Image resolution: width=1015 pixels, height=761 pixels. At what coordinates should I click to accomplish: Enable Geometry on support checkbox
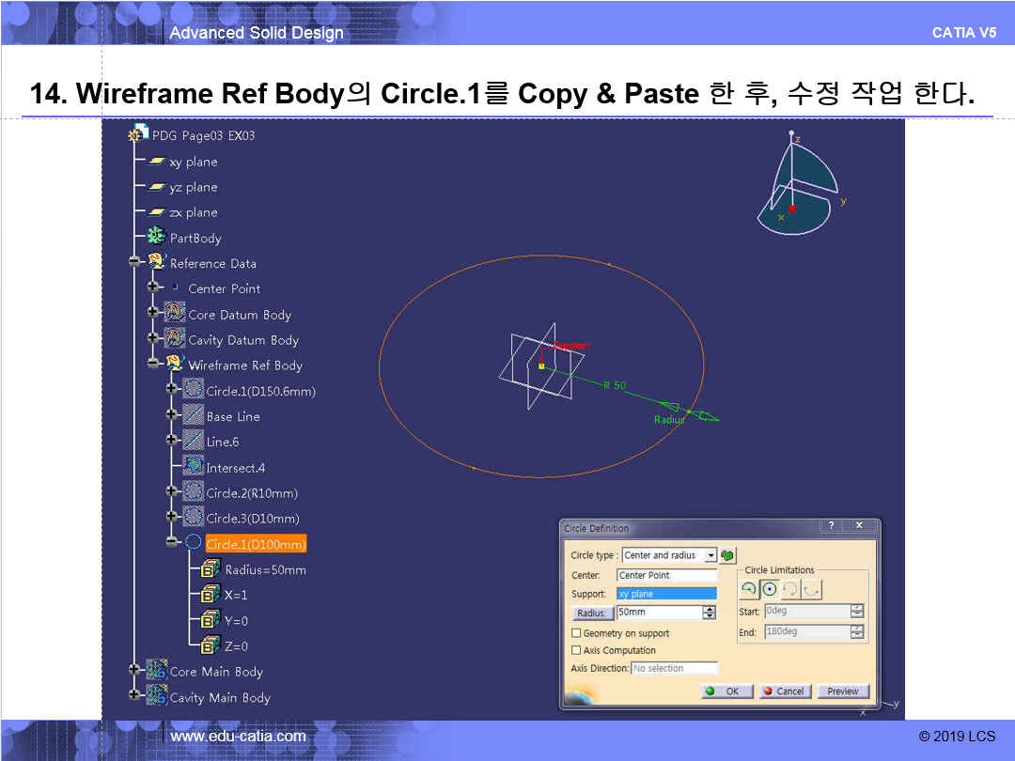[576, 633]
